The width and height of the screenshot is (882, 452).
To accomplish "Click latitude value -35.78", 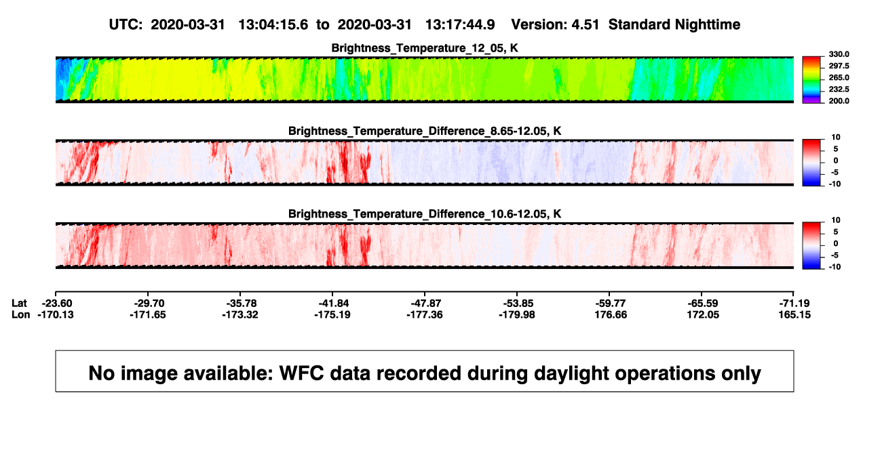I will point(242,303).
